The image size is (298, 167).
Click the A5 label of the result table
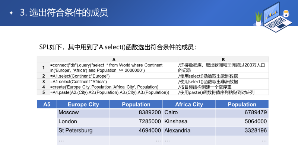[47, 105]
